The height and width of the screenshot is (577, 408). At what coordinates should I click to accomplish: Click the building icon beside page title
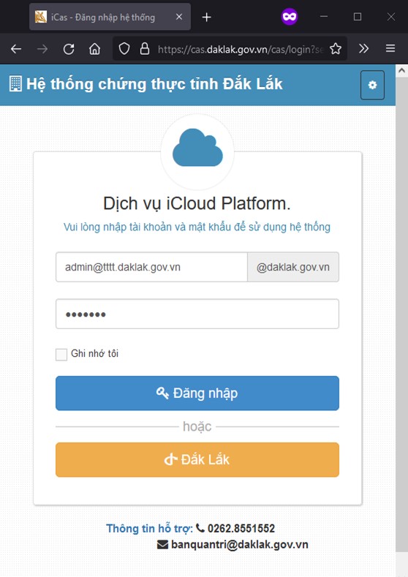coord(15,84)
